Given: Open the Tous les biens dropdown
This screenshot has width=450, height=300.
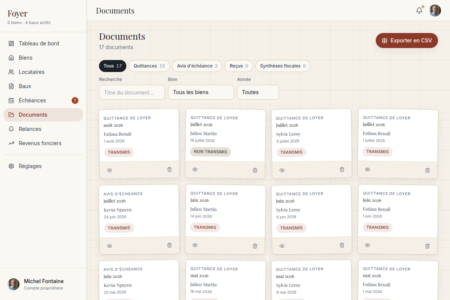Looking at the screenshot, I should pos(201,92).
